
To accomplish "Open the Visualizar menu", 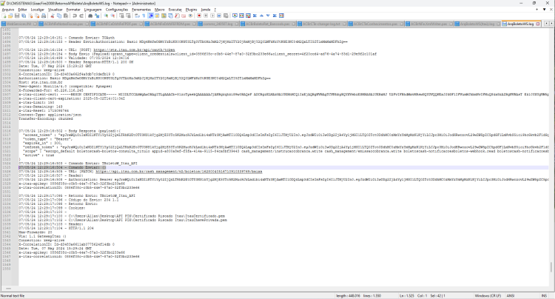I will [x=55, y=10].
